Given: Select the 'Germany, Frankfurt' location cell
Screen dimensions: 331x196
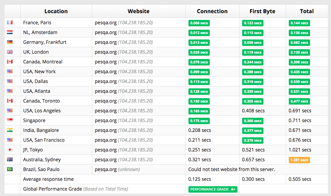Looking at the screenshot, I should pos(56,42).
